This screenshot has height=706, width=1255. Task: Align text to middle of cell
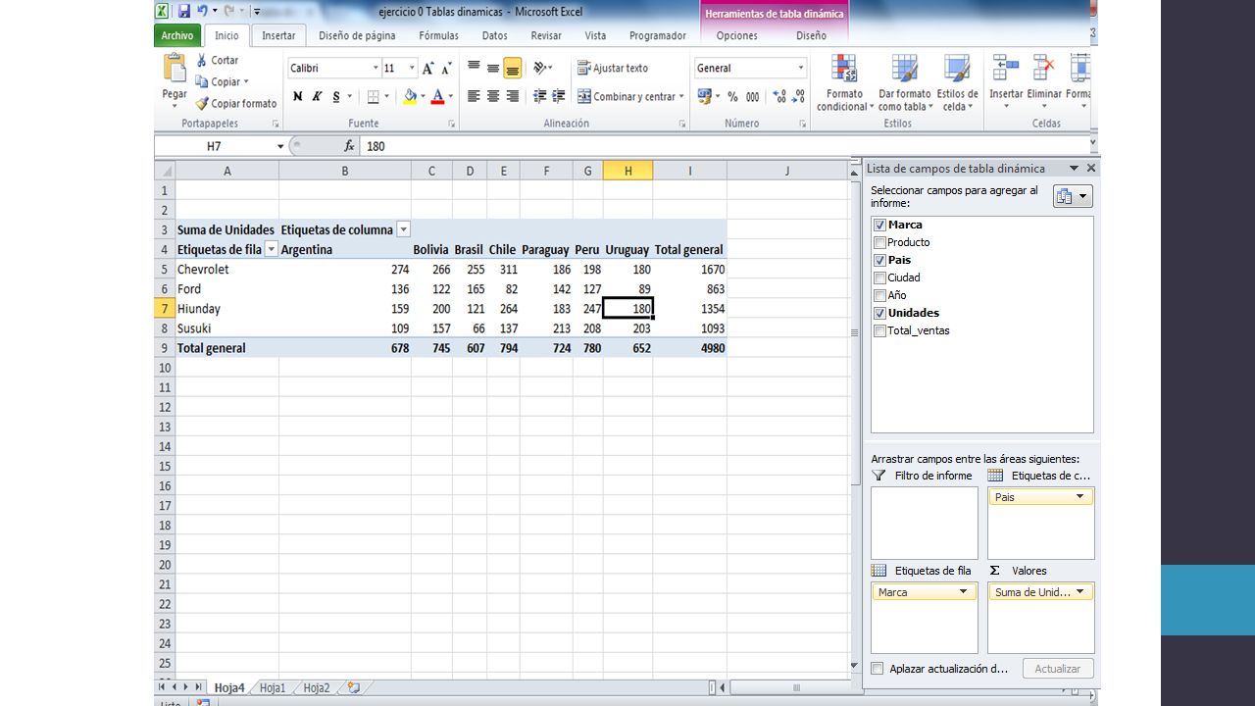coord(493,68)
